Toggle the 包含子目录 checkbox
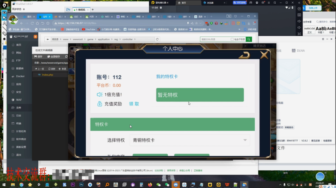The image size is (336, 188). pos(232,39)
